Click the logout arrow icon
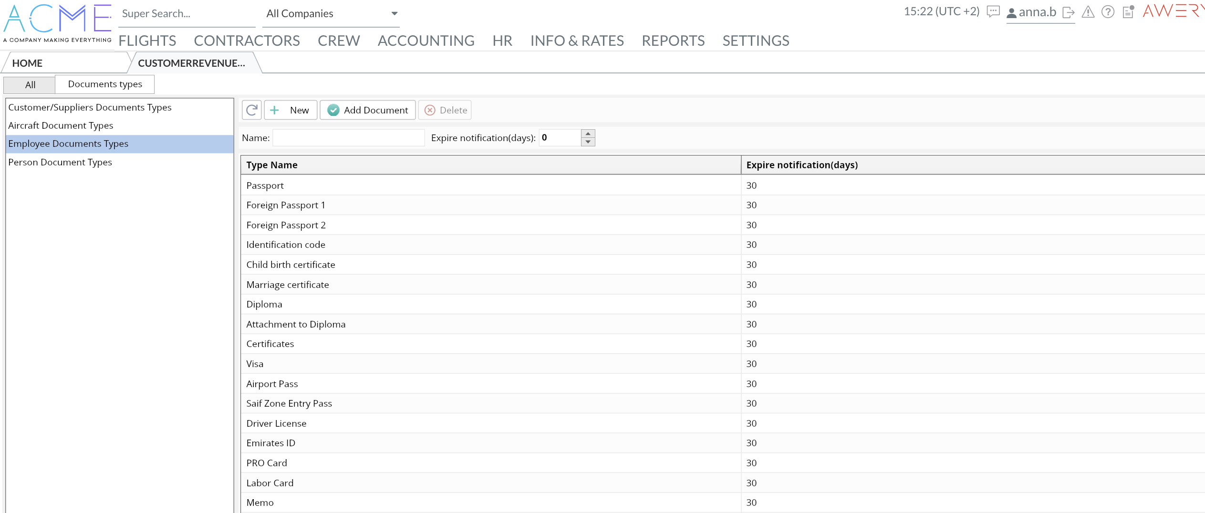This screenshot has height=513, width=1205. click(1068, 12)
